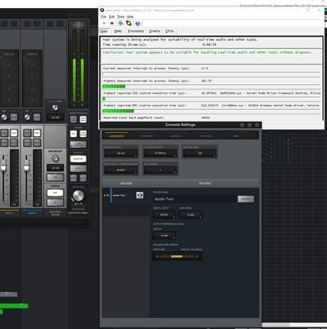The image size is (327, 329).
Task: Click middle round button in Console Settings title
Action: click(x=249, y=125)
